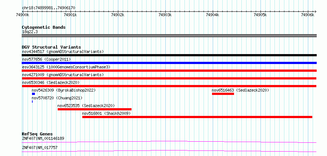Image resolution: width=327 pixels, height=156 pixels.
Task: Open variant nsv516801 (Shaikh2009) label
Action: [x=106, y=113]
